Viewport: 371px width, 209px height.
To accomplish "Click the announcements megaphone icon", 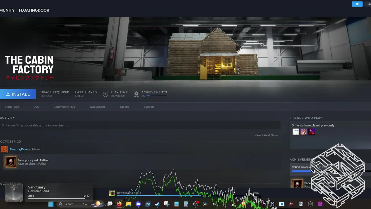I will tap(357, 4).
